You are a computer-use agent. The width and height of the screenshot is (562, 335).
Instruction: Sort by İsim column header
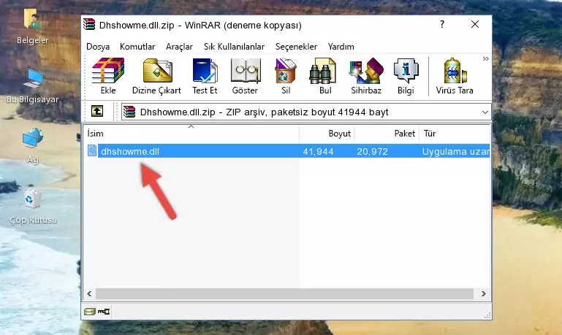(x=191, y=134)
